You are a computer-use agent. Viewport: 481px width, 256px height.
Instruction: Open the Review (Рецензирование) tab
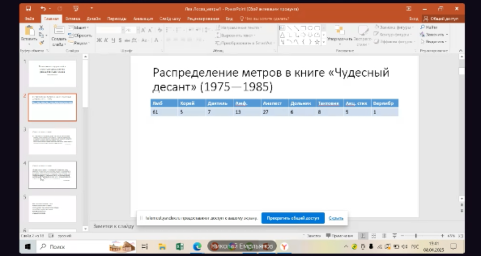coord(203,19)
